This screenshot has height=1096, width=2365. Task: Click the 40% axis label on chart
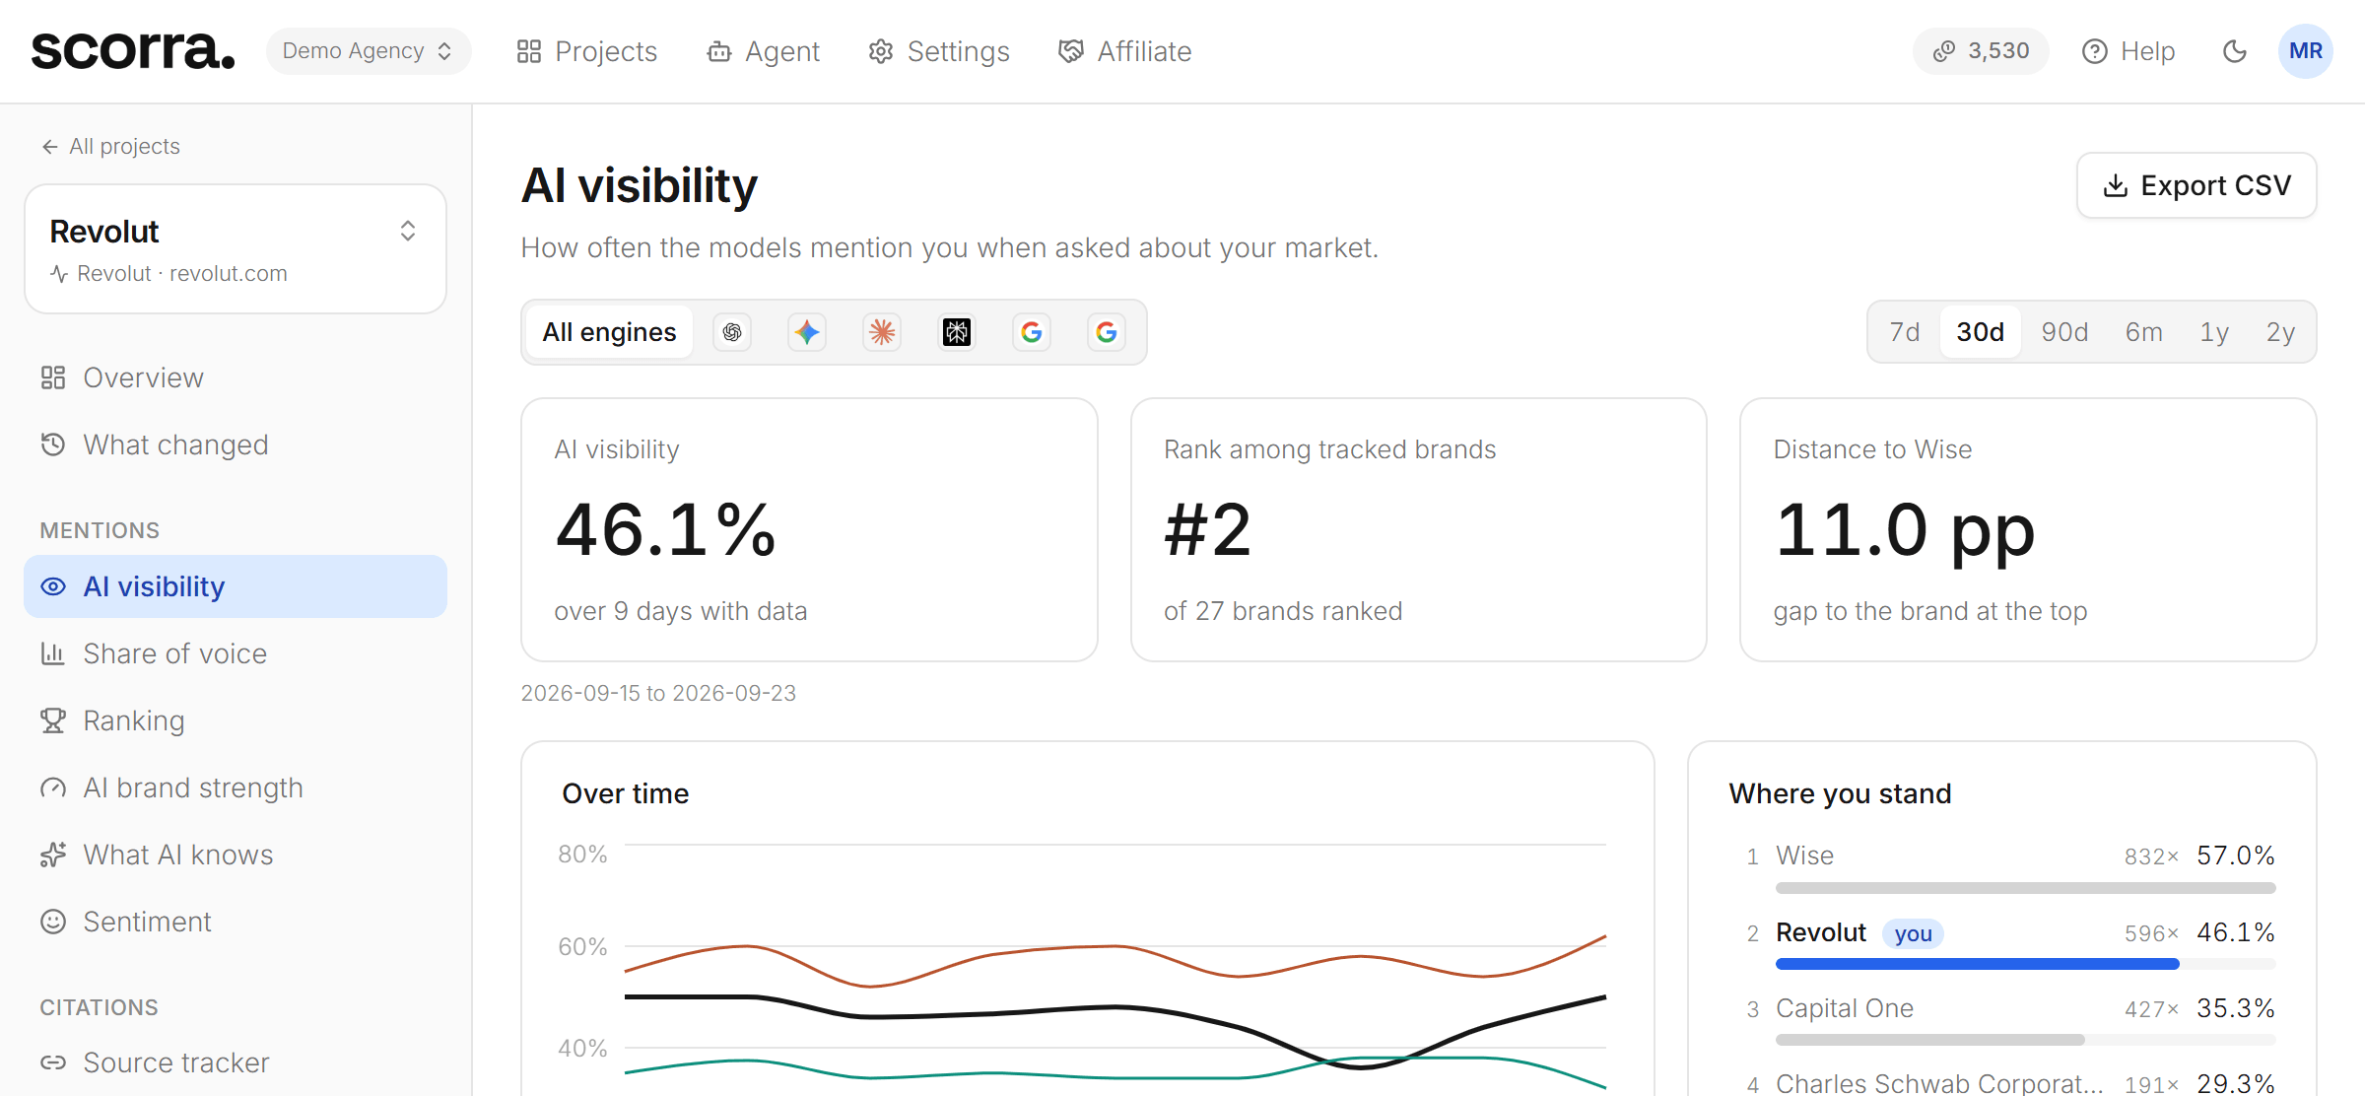click(x=582, y=1048)
